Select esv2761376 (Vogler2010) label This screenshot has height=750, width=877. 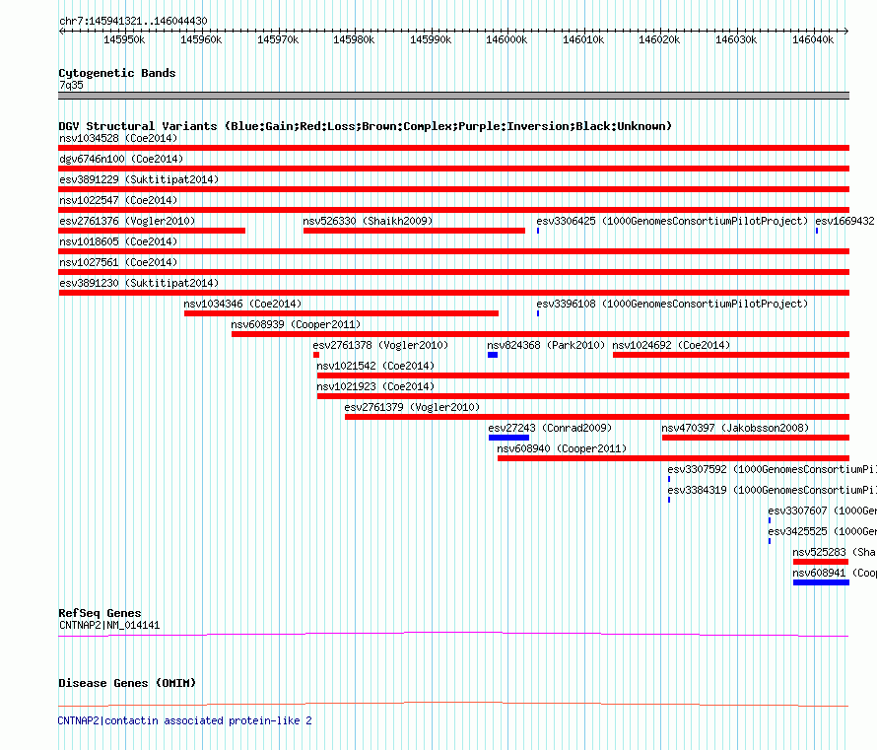127,221
